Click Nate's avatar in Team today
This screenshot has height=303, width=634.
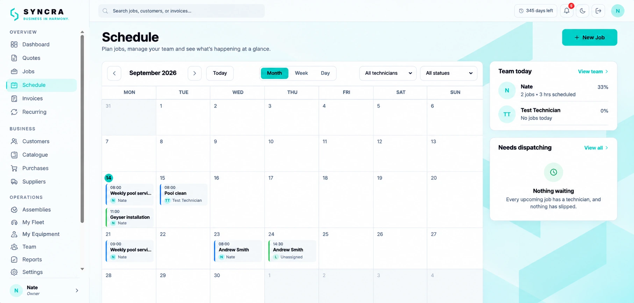click(x=507, y=90)
